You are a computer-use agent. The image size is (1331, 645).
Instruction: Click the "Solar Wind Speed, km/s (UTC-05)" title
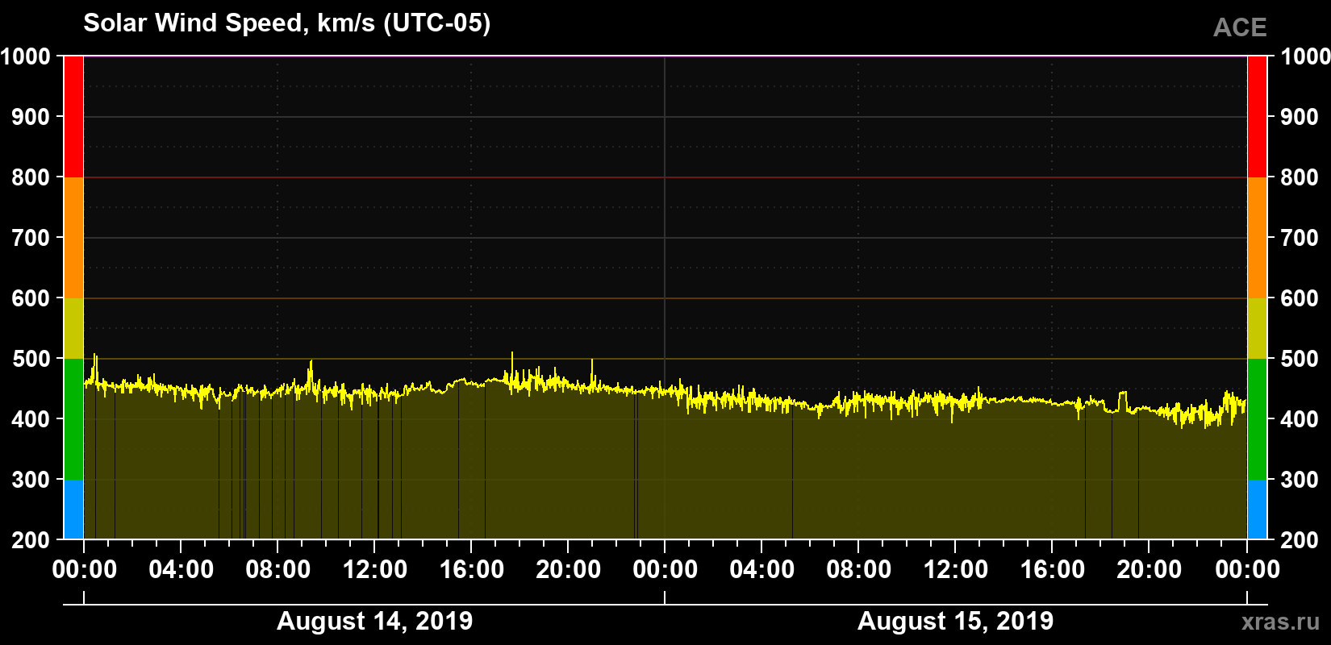[x=286, y=23]
